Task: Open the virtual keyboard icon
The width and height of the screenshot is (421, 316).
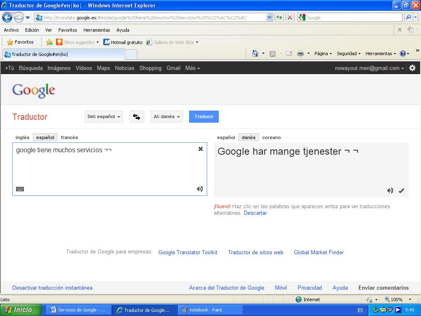Action: click(20, 189)
